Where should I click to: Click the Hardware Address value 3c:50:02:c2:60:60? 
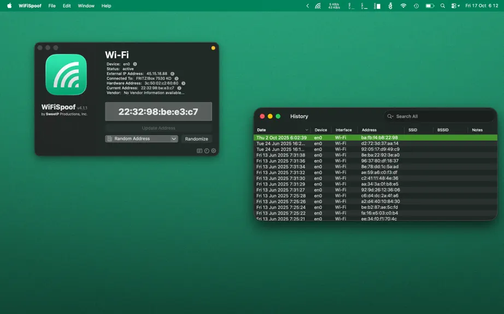(161, 83)
